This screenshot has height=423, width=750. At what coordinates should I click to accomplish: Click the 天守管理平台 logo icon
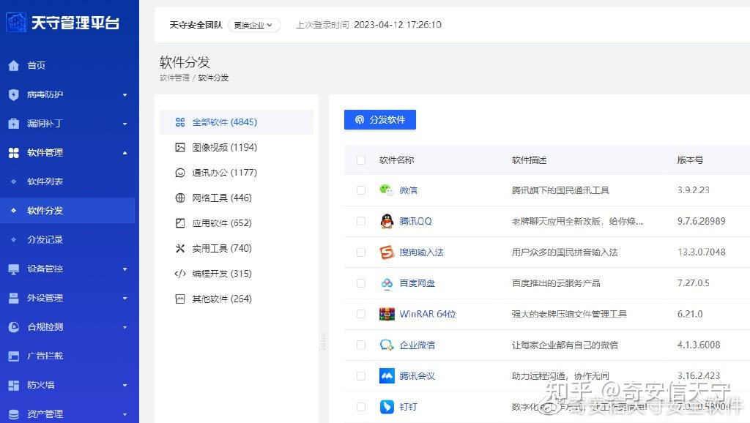pos(16,22)
